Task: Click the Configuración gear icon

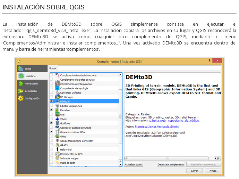Action: click(x=20, y=98)
